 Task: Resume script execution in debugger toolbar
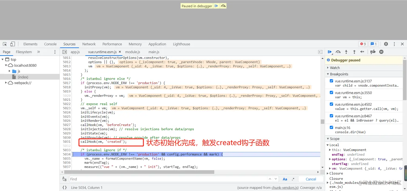pyautogui.click(x=330, y=52)
